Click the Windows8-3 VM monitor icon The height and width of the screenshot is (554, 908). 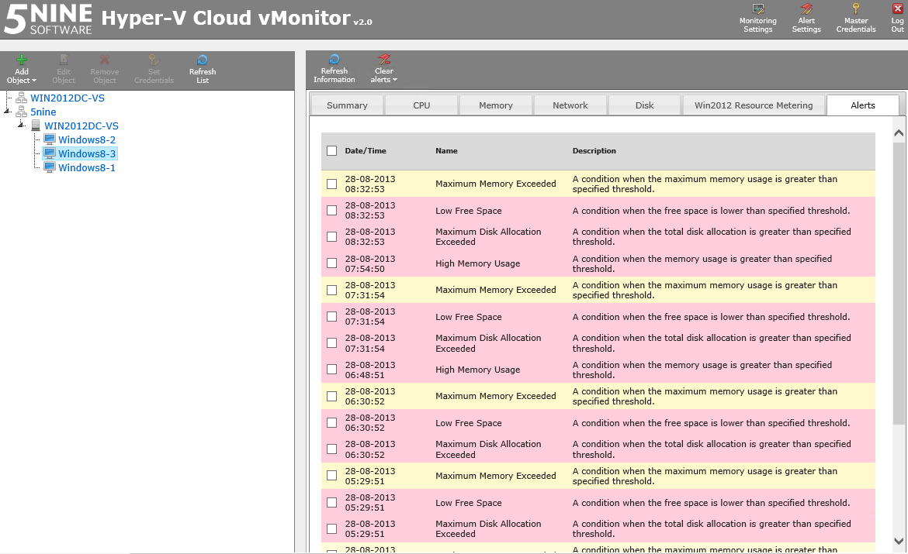49,153
